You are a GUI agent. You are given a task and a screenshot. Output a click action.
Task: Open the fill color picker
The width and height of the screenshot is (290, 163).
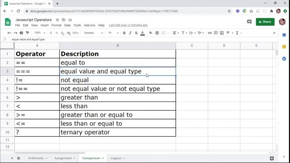(151, 33)
